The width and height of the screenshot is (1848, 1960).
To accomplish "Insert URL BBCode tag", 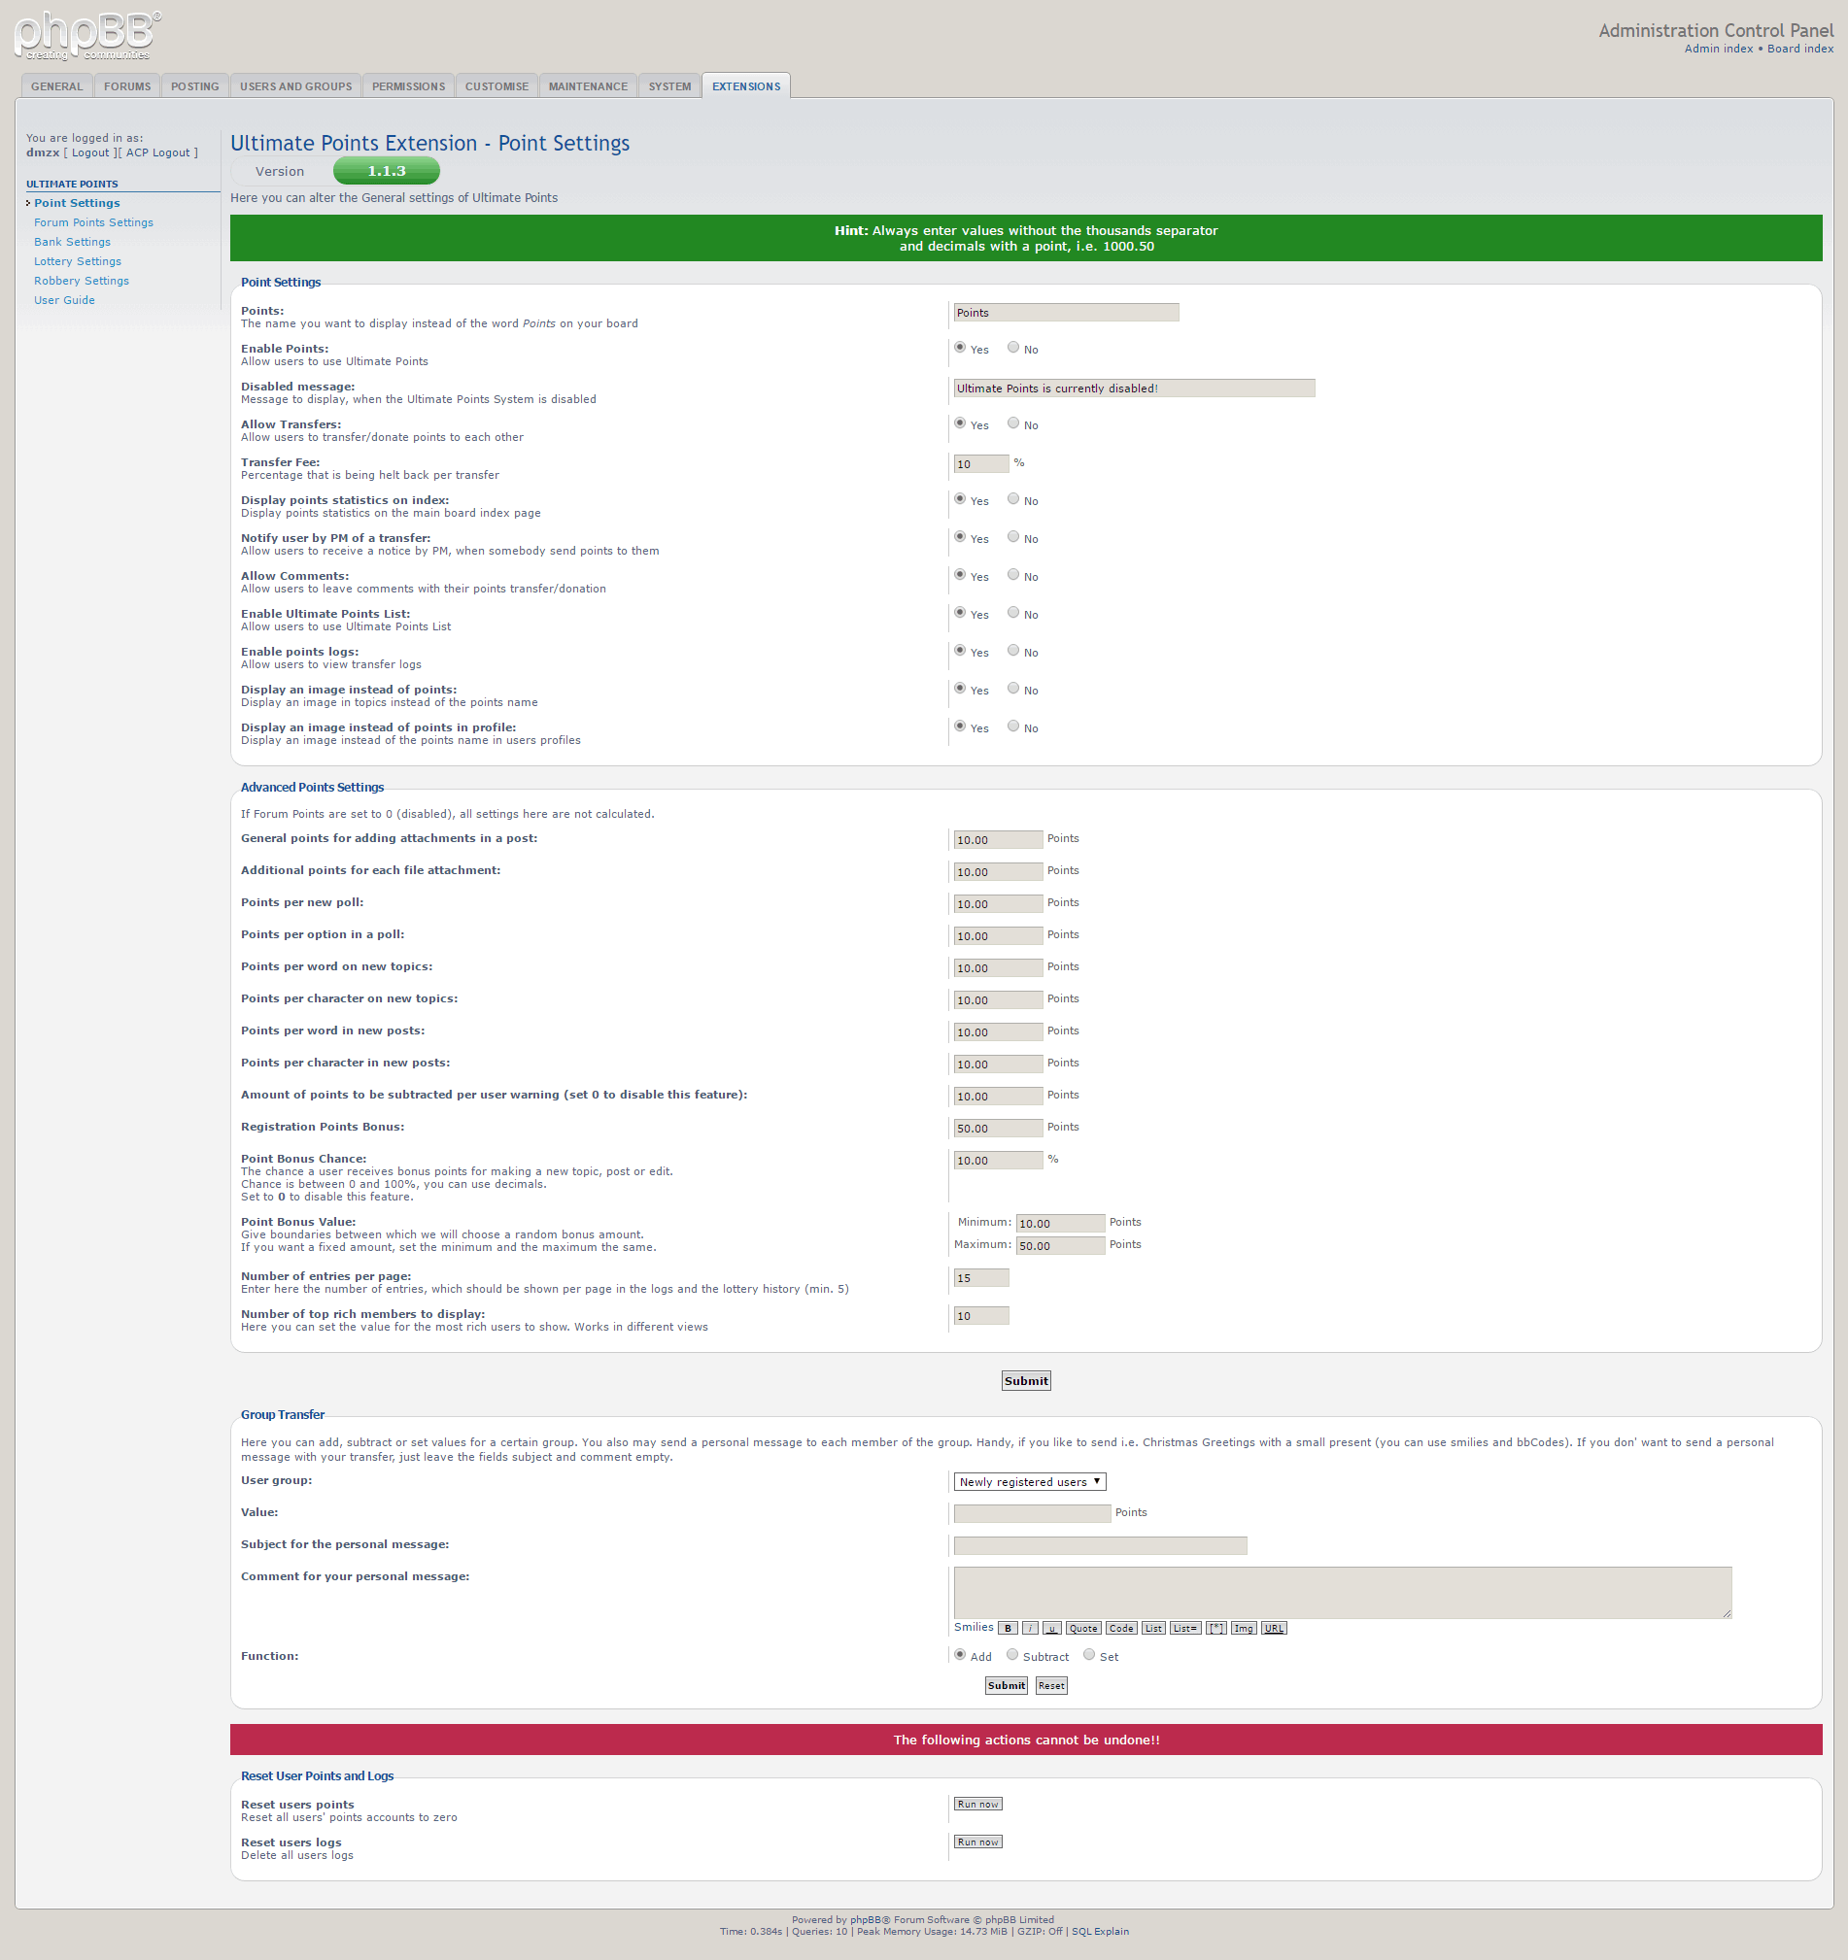I will tap(1274, 1628).
